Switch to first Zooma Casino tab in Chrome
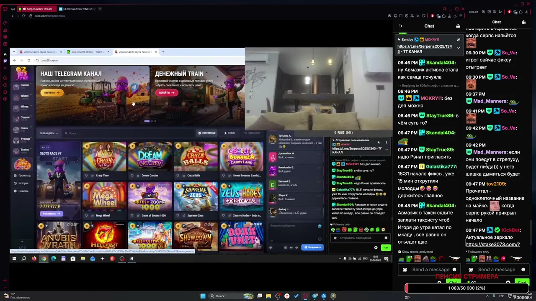This screenshot has width=536, height=301. 41,52
